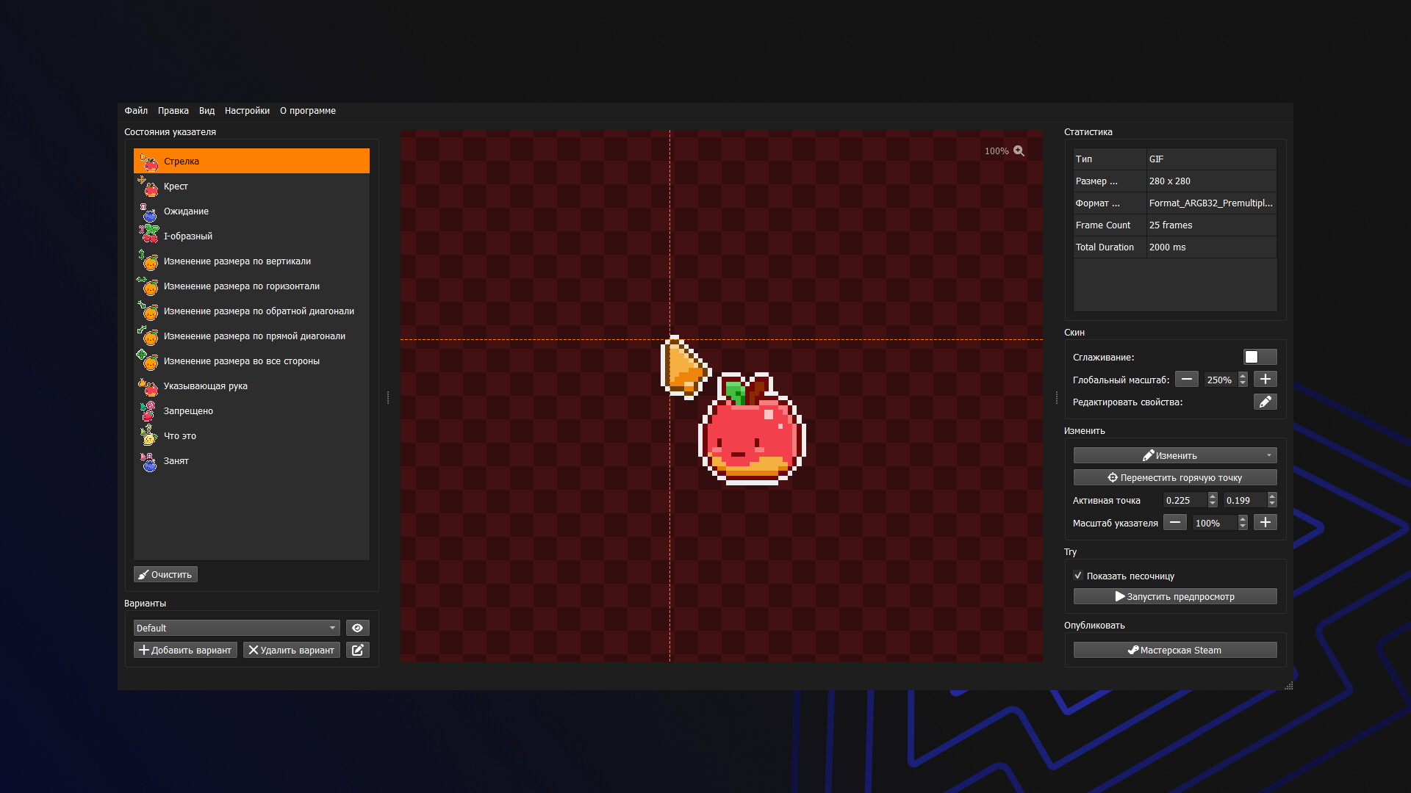
Task: Click the Очистить button
Action: pos(165,574)
